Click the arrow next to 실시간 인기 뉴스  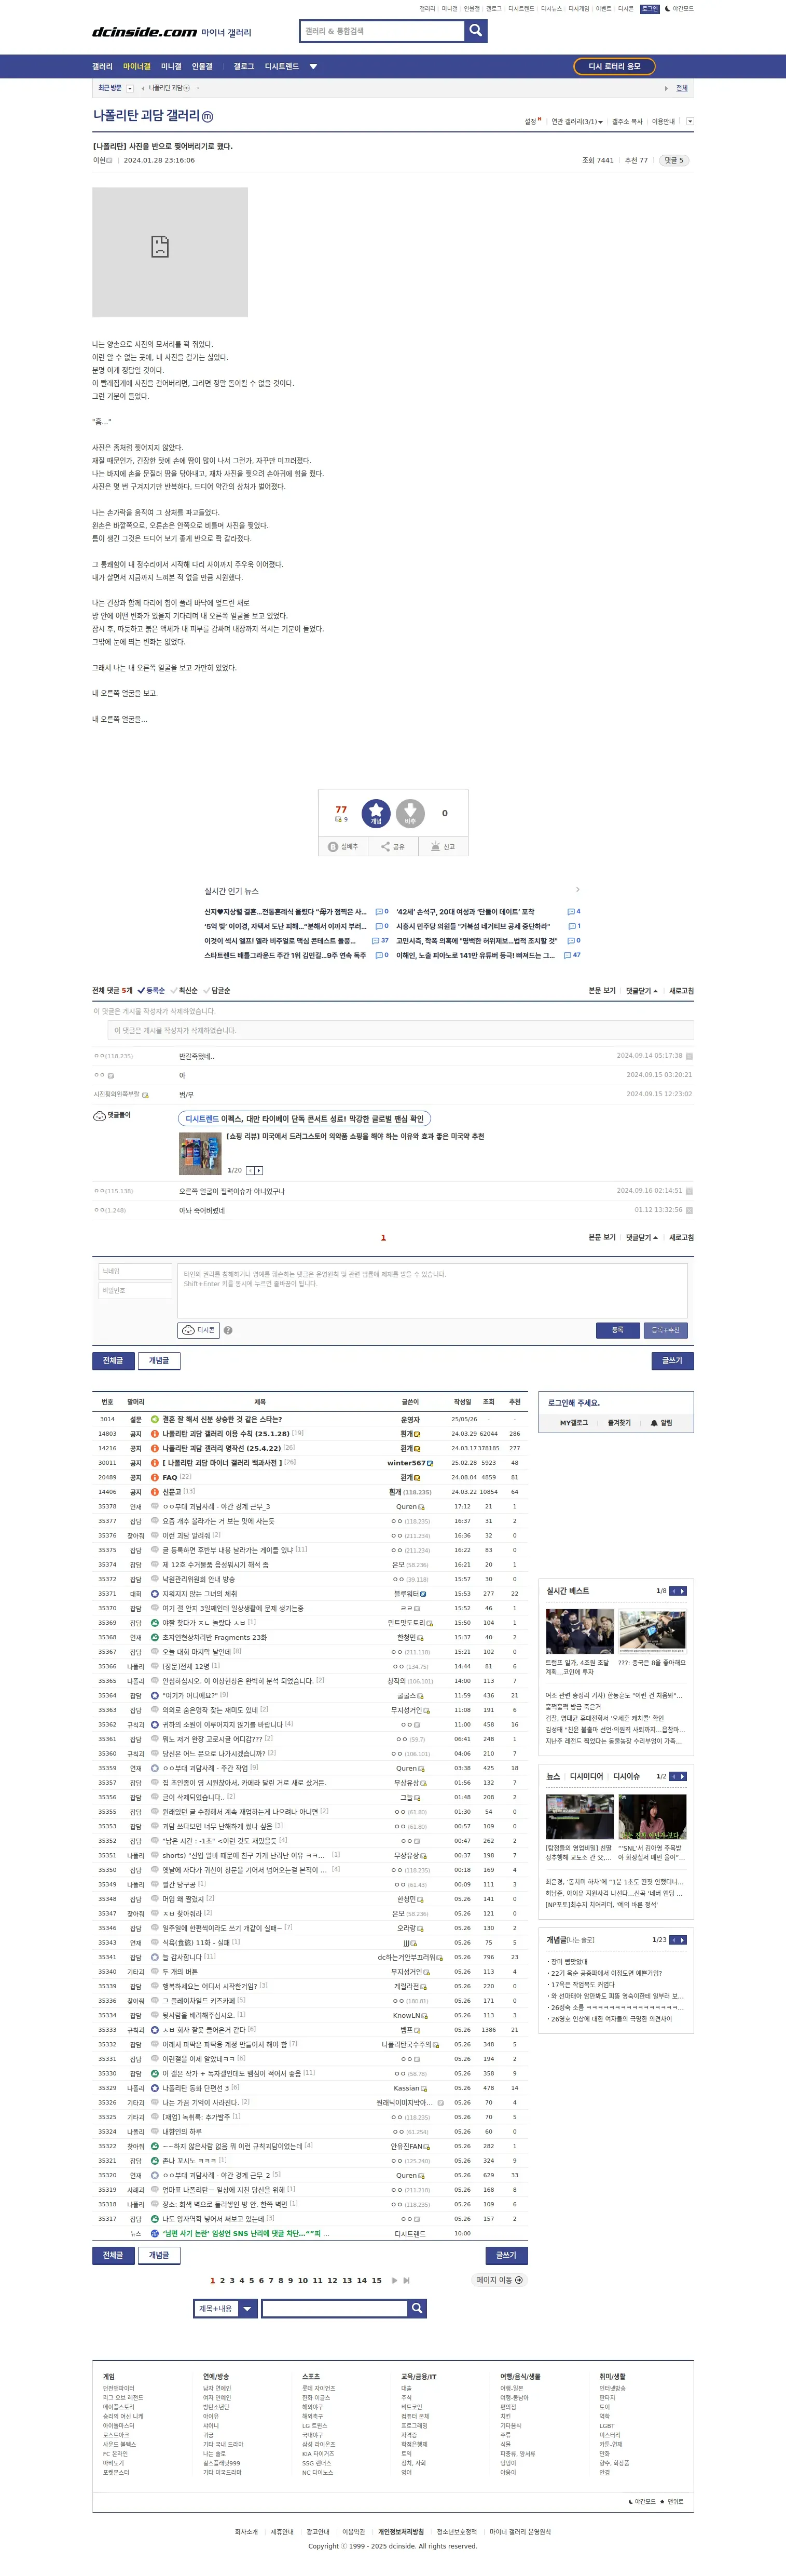[577, 889]
